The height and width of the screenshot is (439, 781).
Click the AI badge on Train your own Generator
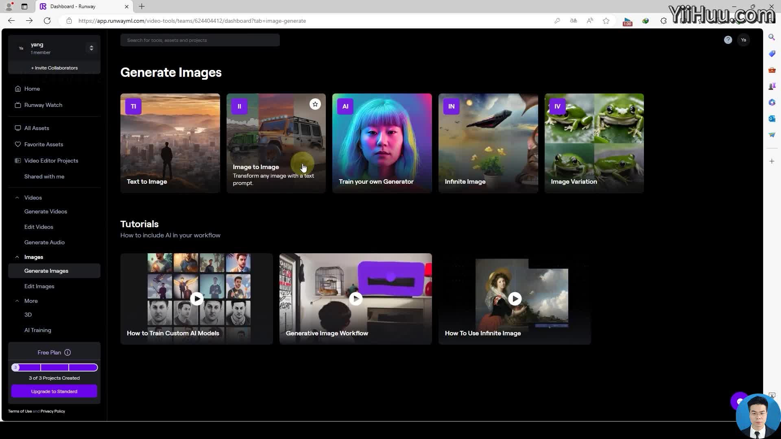click(x=345, y=106)
